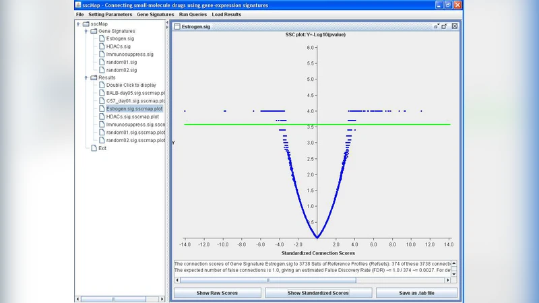This screenshot has width=539, height=303.
Task: Open the Run Queries menu
Action: [193, 14]
